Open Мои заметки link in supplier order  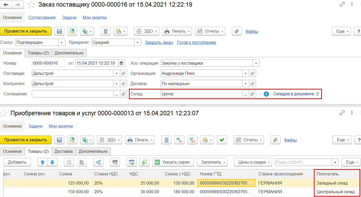point(95,18)
